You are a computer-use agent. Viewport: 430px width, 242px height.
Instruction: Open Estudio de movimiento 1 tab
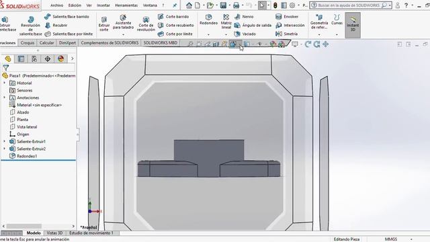click(x=91, y=233)
